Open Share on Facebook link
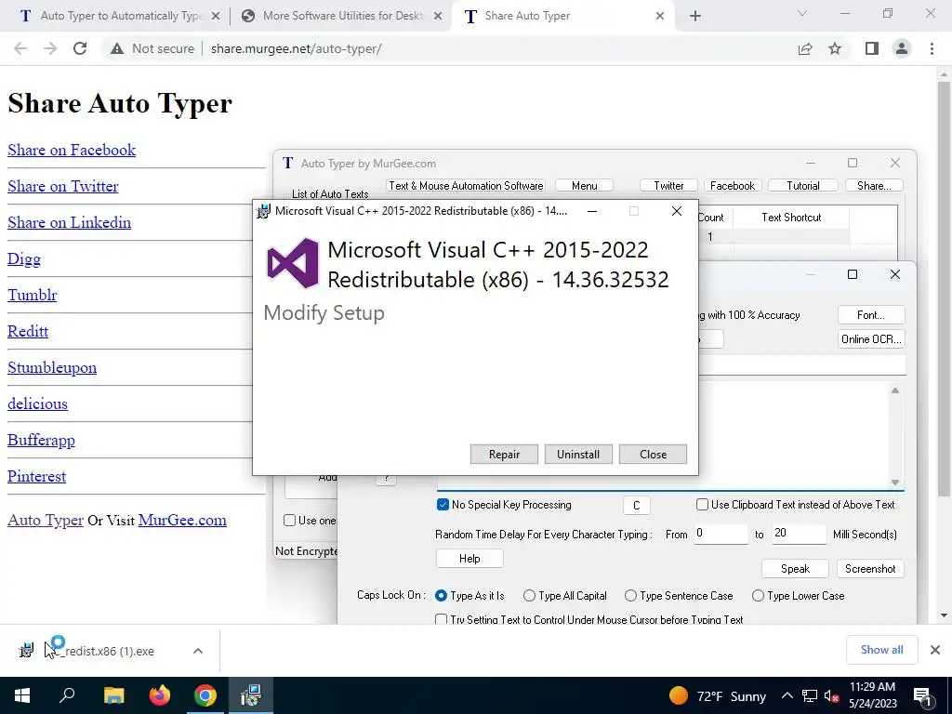Viewport: 952px width, 714px height. tap(72, 150)
